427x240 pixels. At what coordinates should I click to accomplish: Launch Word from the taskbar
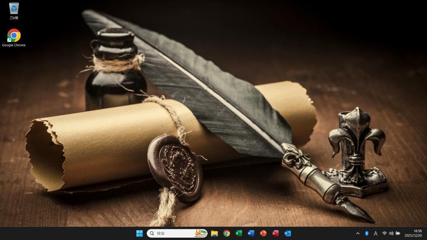click(251, 233)
